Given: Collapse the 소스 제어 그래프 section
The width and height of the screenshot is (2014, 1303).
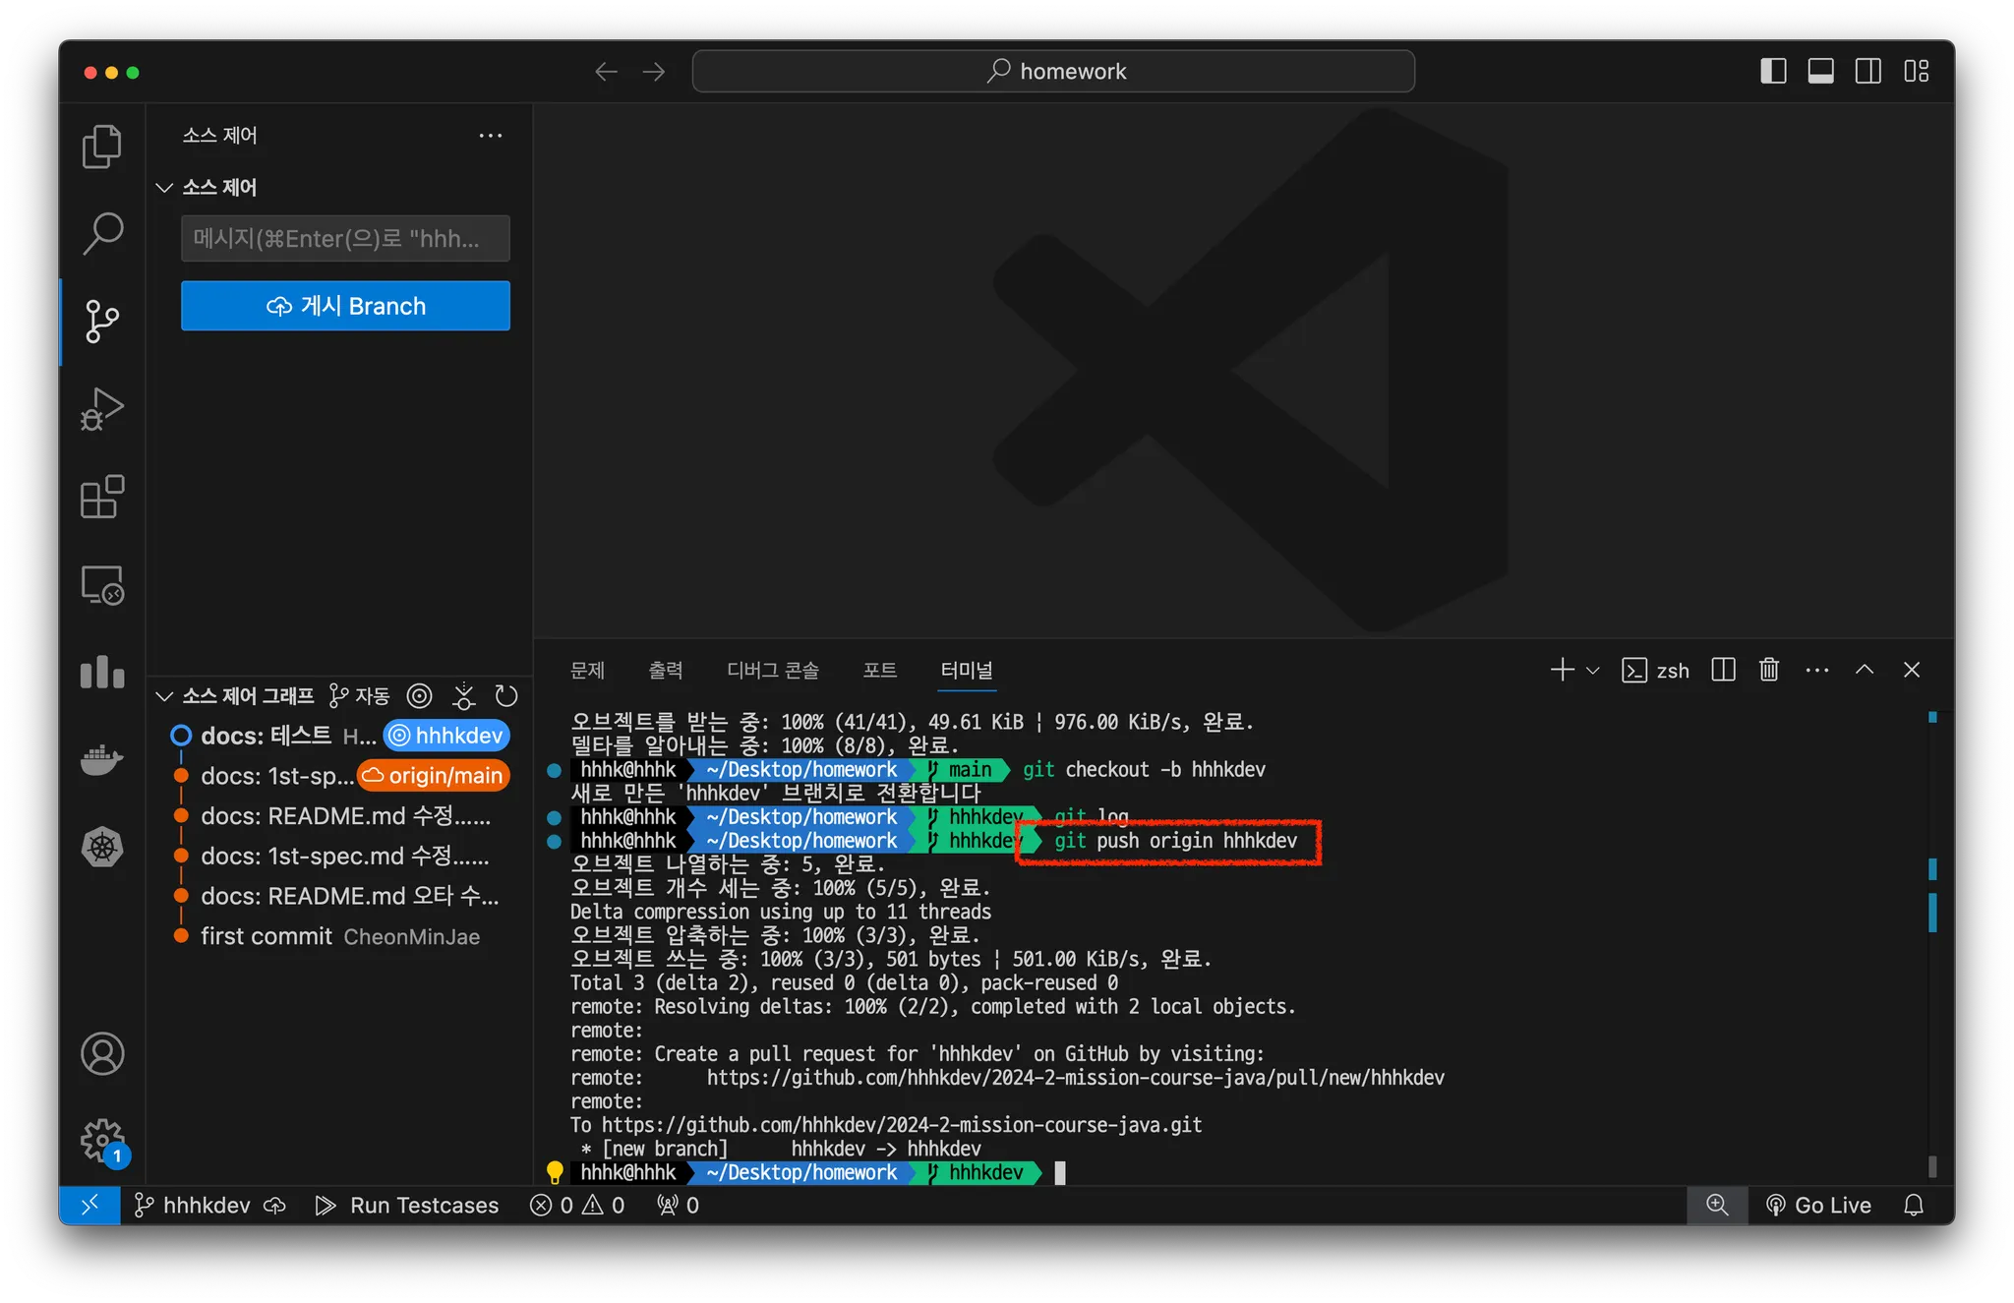Looking at the screenshot, I should [x=164, y=696].
